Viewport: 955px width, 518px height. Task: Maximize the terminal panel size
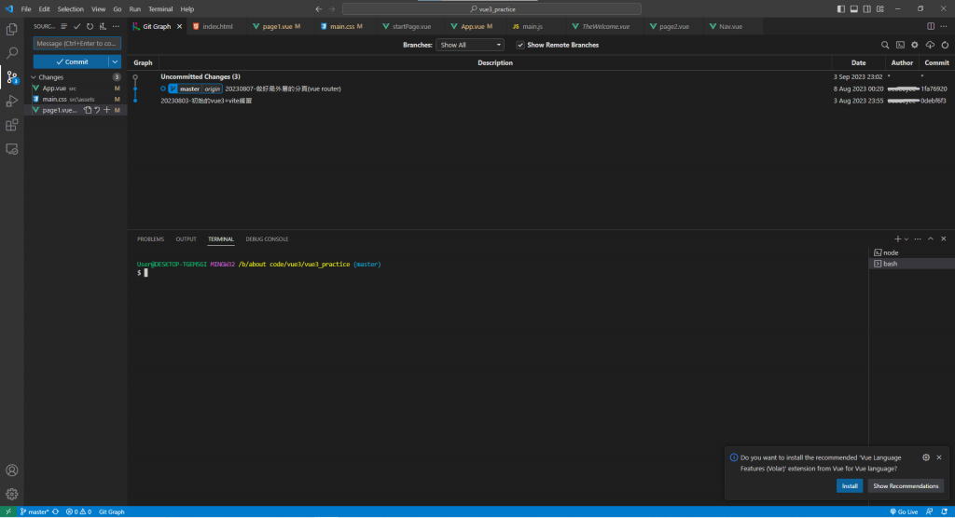(931, 239)
